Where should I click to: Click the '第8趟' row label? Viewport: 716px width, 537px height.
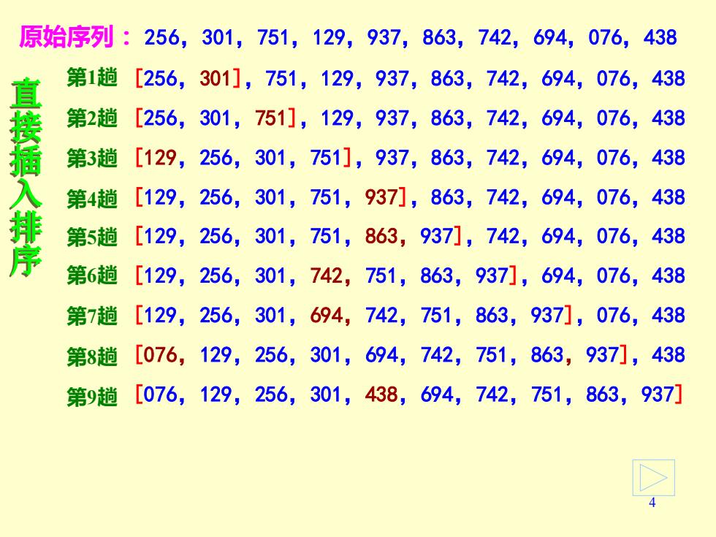tap(92, 356)
